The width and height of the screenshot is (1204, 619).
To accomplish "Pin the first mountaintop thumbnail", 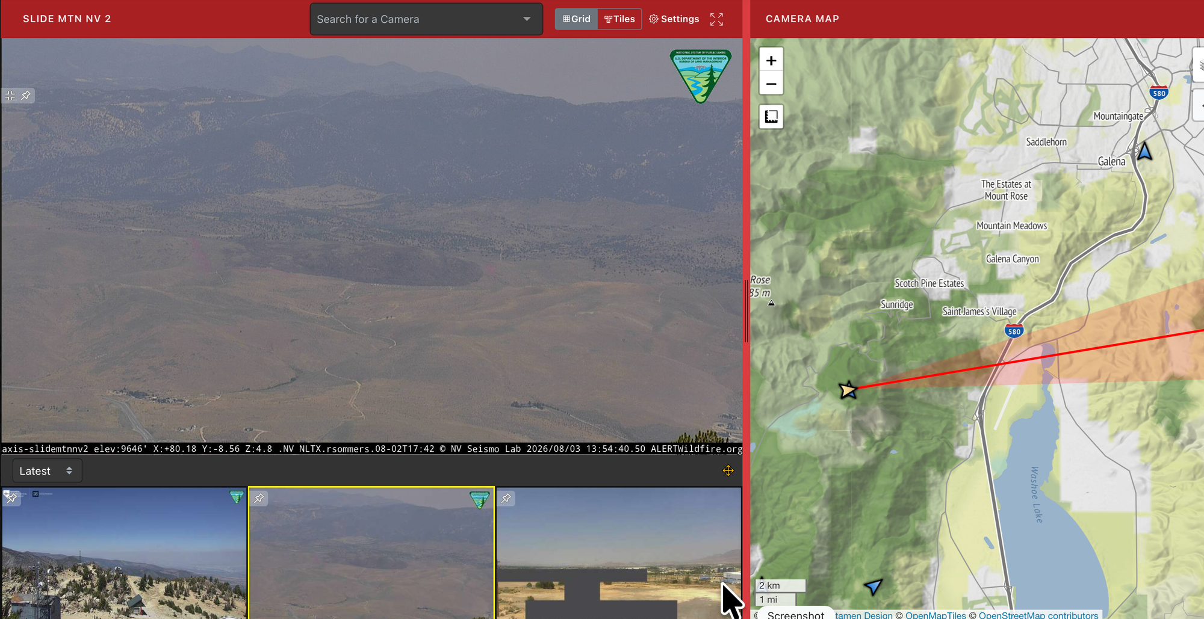I will click(11, 498).
